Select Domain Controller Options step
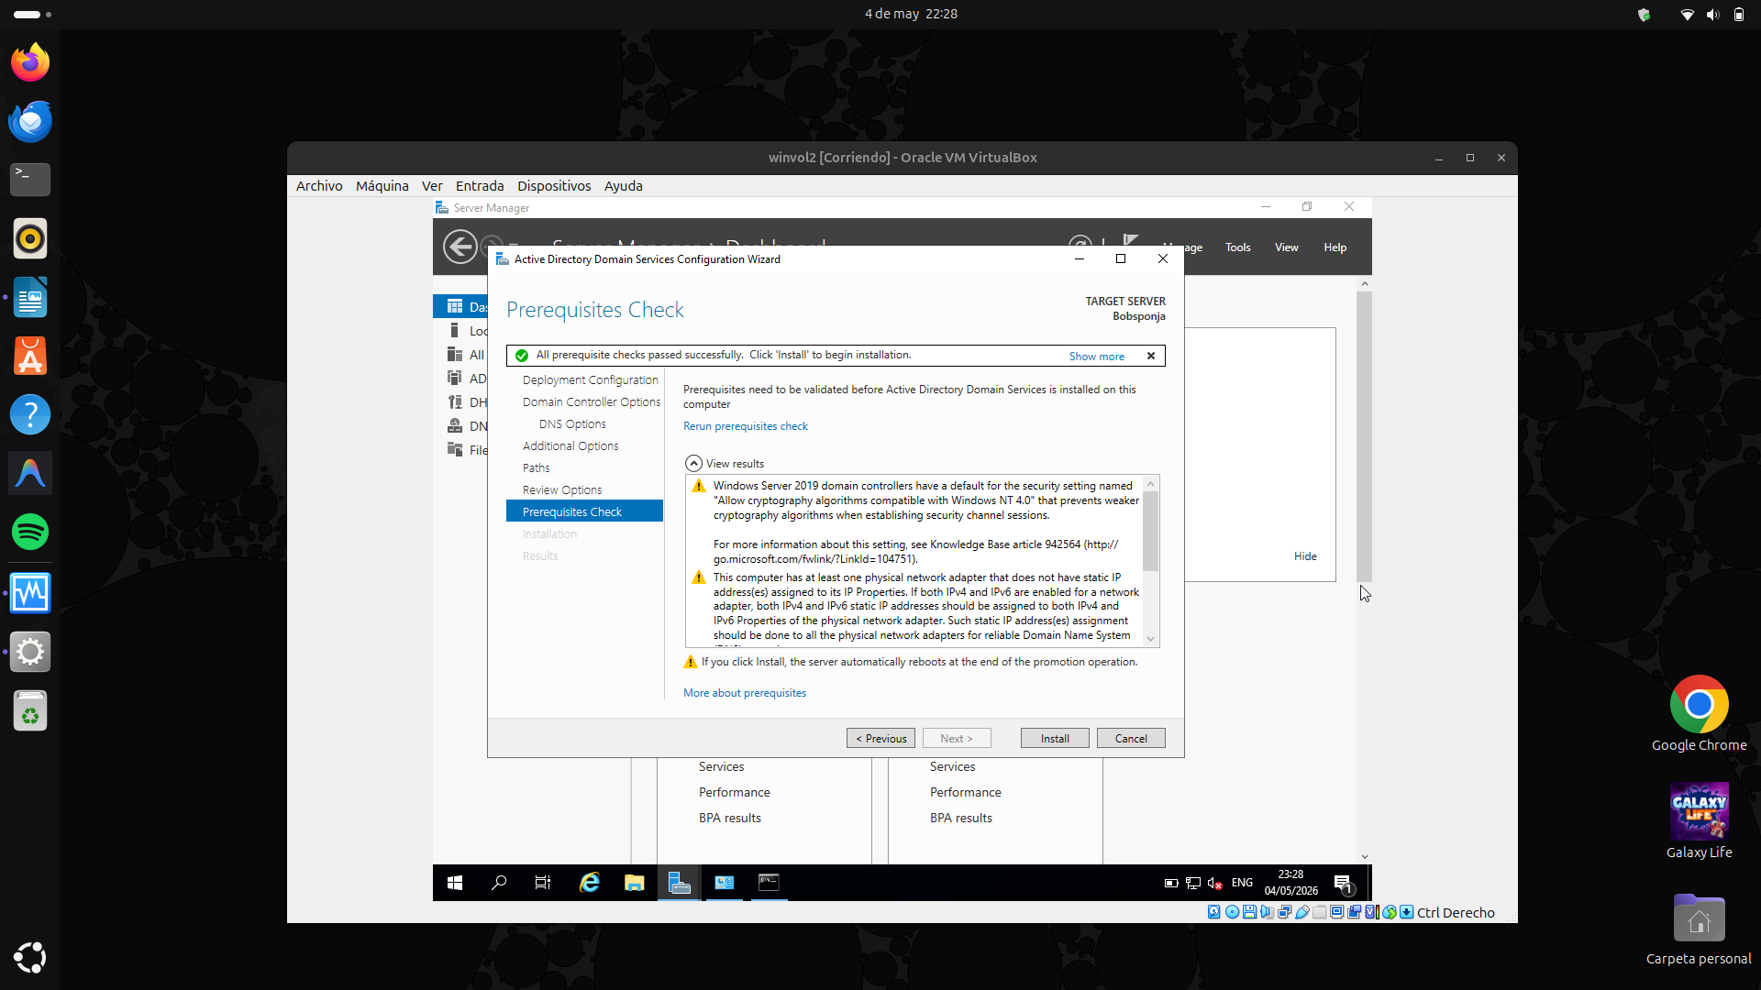 tap(591, 402)
